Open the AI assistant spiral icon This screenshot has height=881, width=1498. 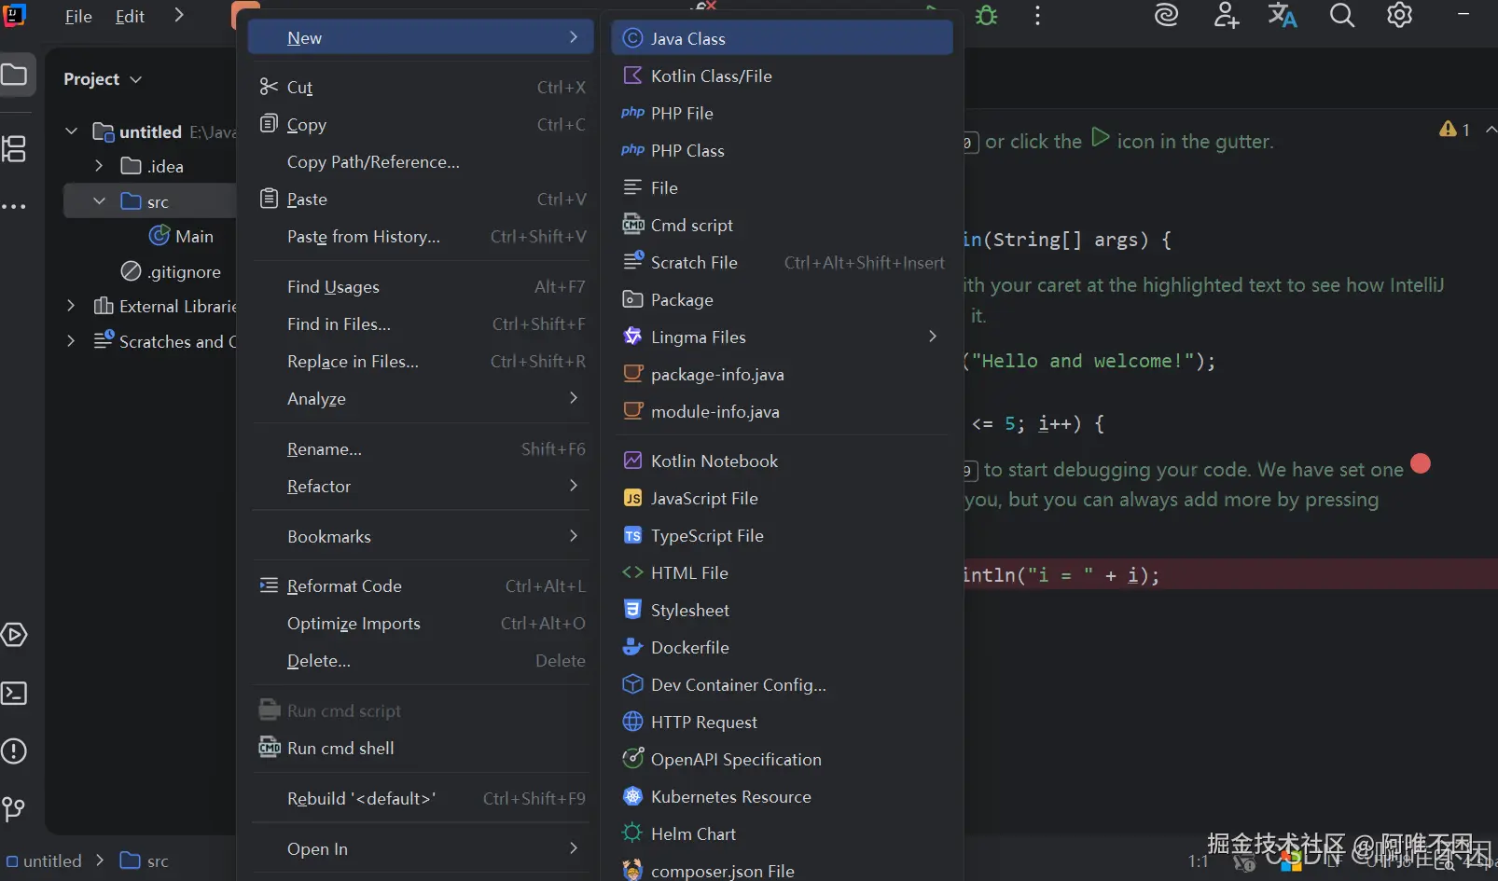click(x=1166, y=16)
